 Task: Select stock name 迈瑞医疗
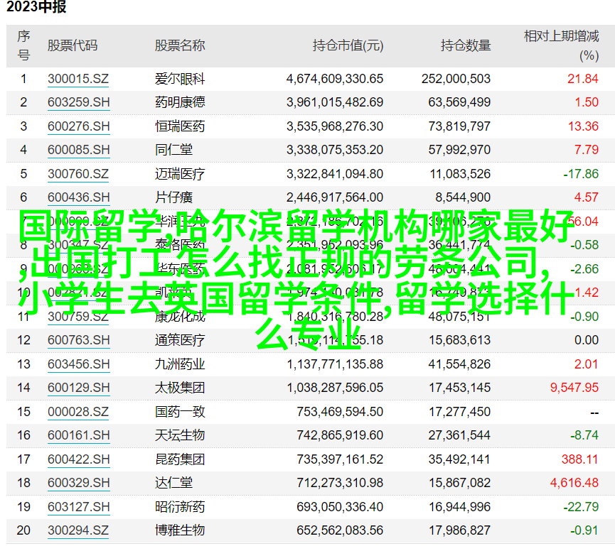[180, 174]
